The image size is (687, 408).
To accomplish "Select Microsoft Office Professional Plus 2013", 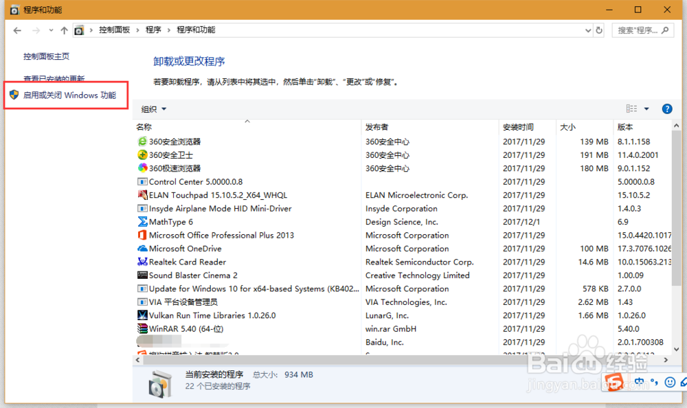I will click(221, 235).
